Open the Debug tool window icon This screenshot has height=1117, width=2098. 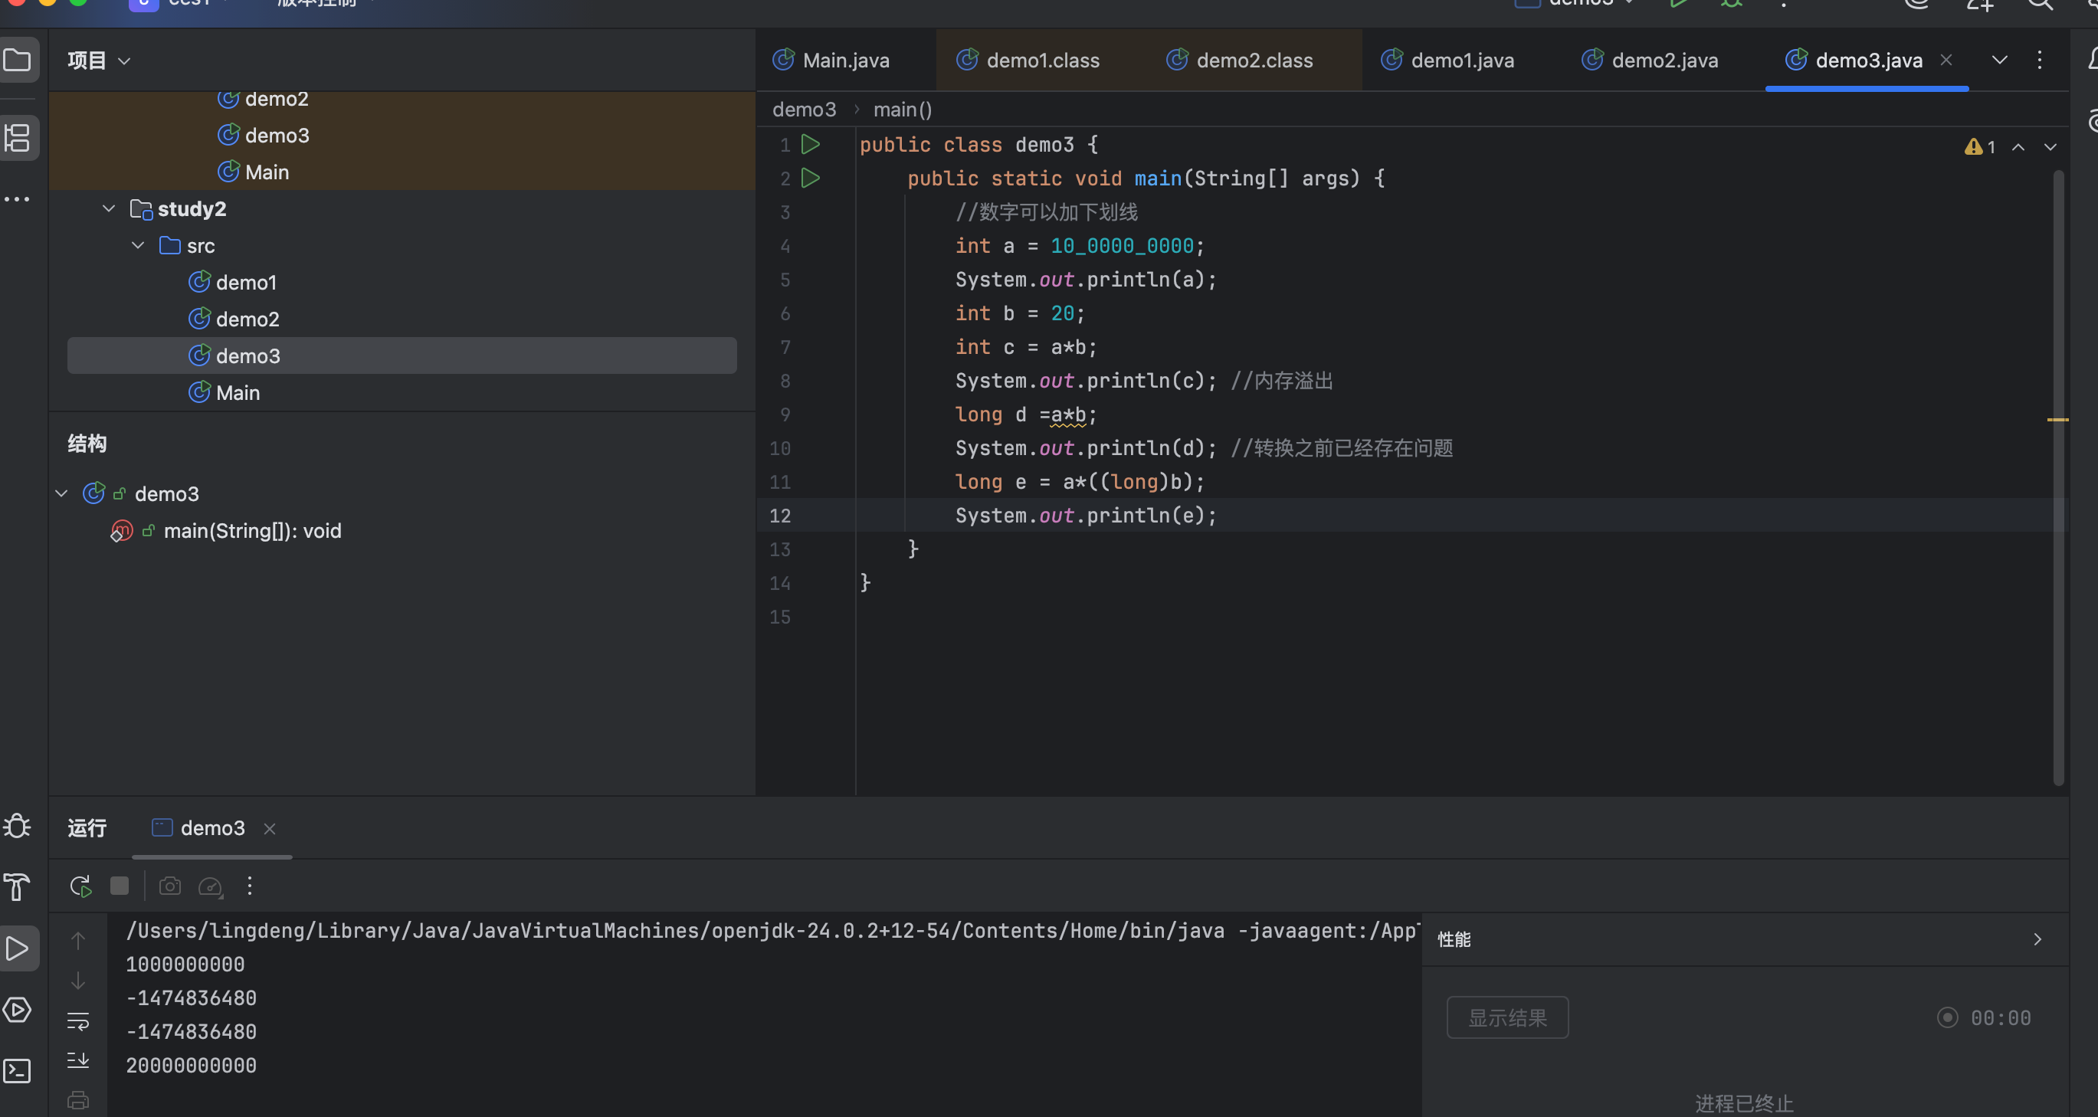pyautogui.click(x=17, y=827)
